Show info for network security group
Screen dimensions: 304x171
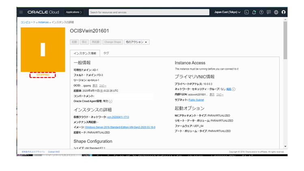[x=233, y=89]
